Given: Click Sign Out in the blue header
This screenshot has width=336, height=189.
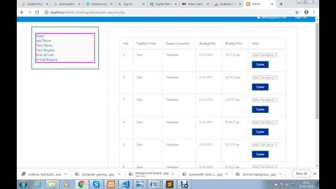Looking at the screenshot, I should [301, 17].
